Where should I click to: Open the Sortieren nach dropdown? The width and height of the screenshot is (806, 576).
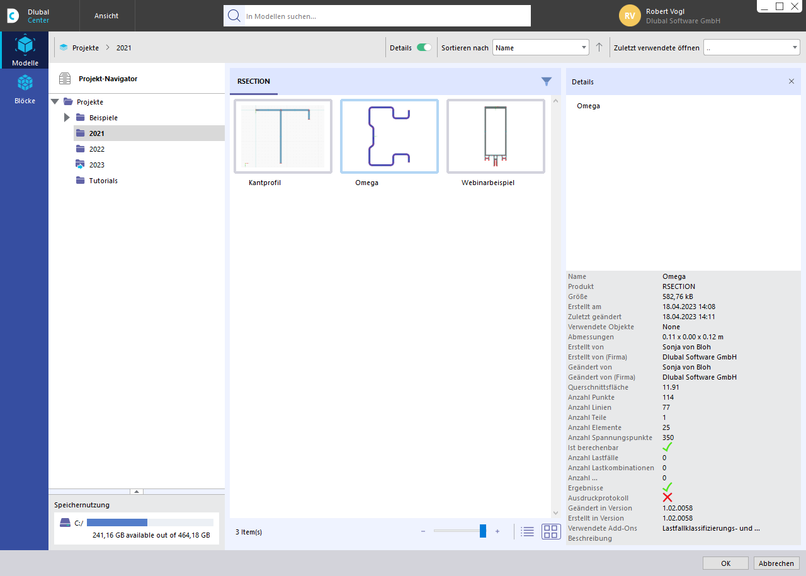541,48
